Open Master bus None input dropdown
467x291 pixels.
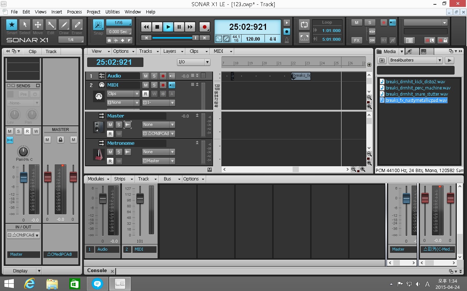click(159, 125)
